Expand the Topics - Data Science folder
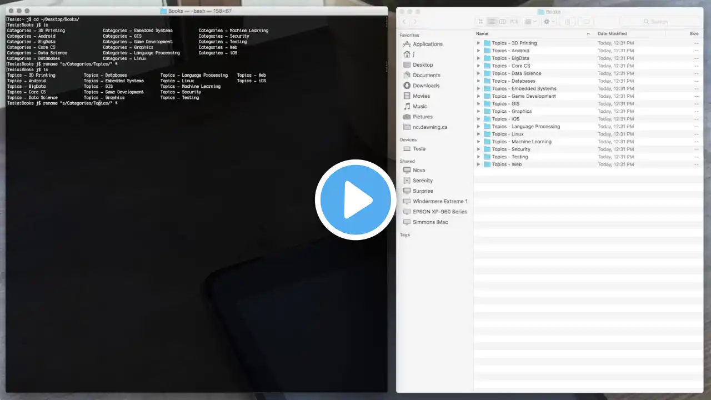 478,73
